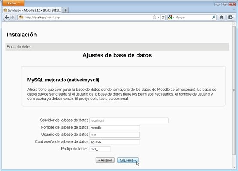Click the Contraseña de la base de datos field
This screenshot has width=238, height=171.
(115, 142)
